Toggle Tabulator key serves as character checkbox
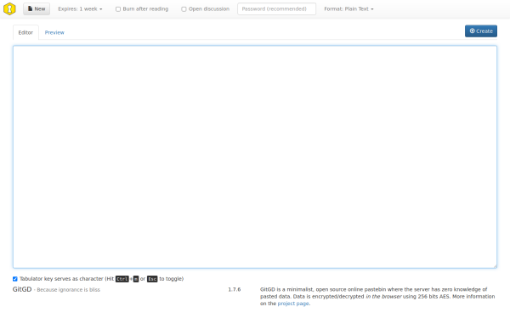 (x=15, y=279)
